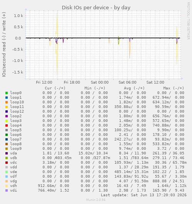Click the vde light green swatch
Viewport: 192px width, 204px height.
pos(7,172)
